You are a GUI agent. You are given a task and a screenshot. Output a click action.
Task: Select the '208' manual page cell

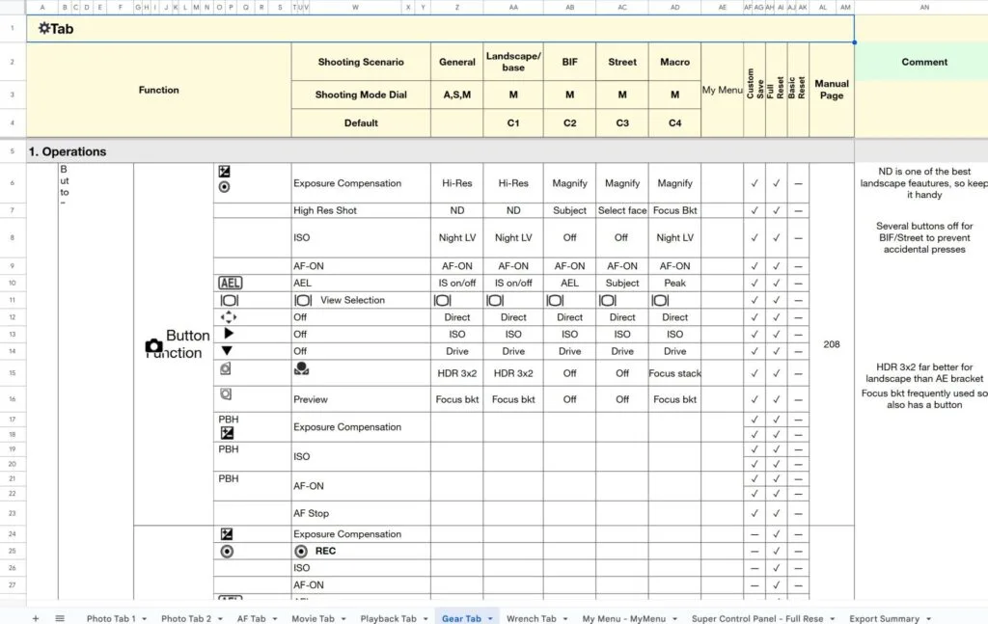click(x=831, y=343)
